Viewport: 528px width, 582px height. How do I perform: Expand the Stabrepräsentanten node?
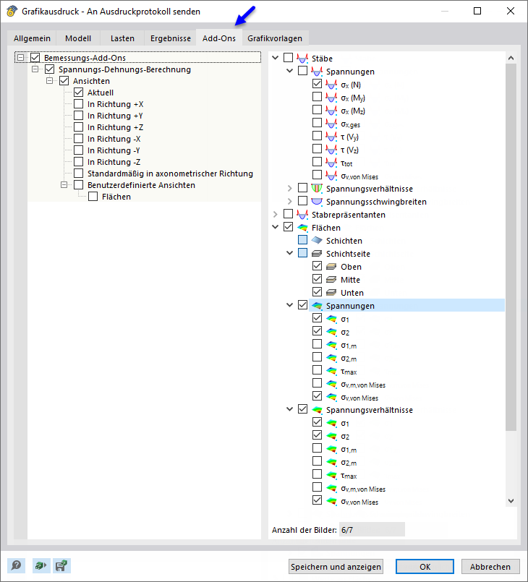point(275,215)
